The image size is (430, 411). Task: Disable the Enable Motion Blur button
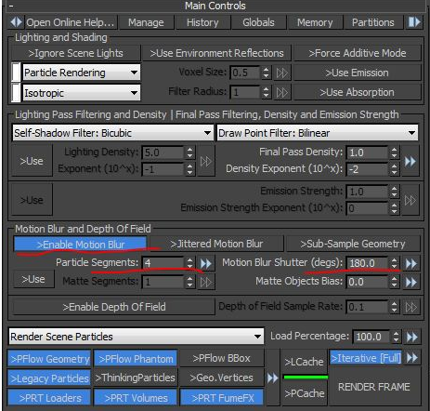point(81,245)
